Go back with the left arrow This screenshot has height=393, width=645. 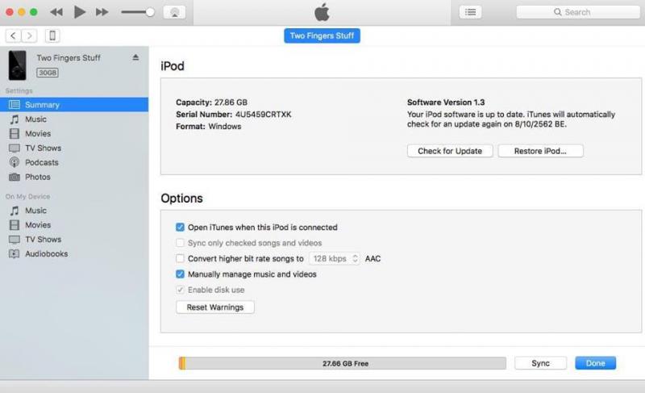click(x=13, y=36)
